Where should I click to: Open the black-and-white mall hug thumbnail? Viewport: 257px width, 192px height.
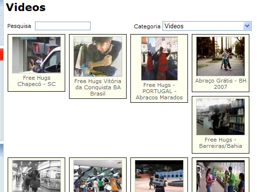pos(36,176)
